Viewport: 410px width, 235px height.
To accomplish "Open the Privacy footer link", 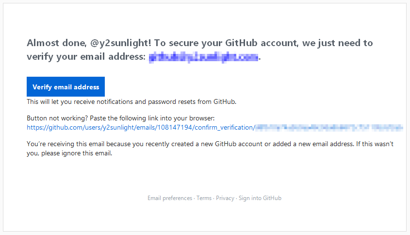I will pyautogui.click(x=225, y=198).
